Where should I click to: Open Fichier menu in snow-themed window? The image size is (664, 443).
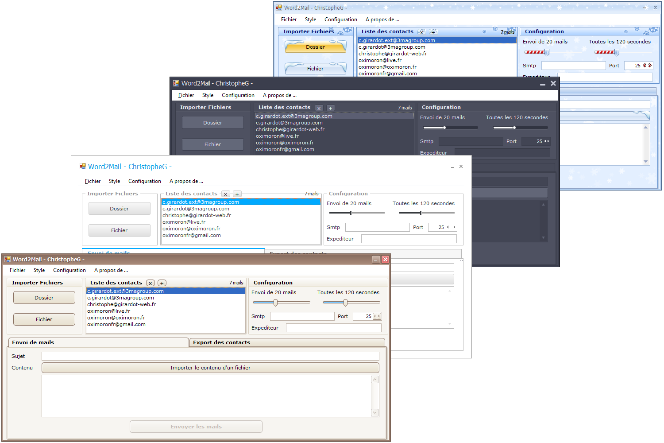coord(289,19)
